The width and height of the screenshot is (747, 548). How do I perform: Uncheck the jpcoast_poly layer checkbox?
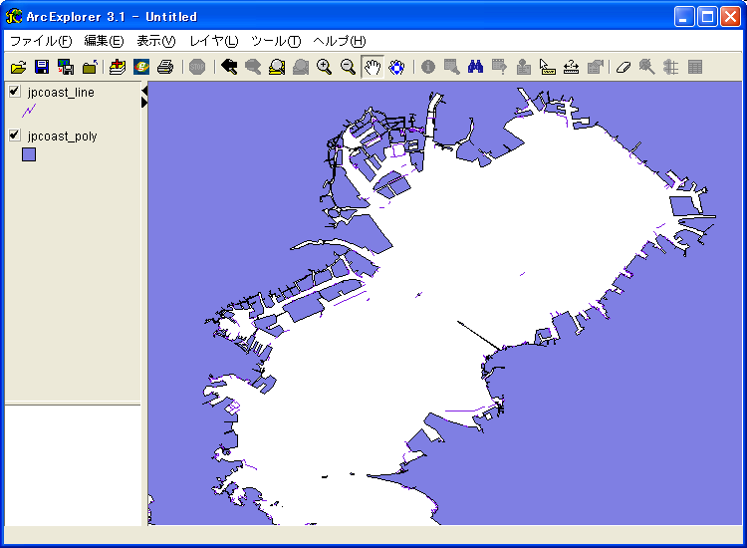click(14, 136)
